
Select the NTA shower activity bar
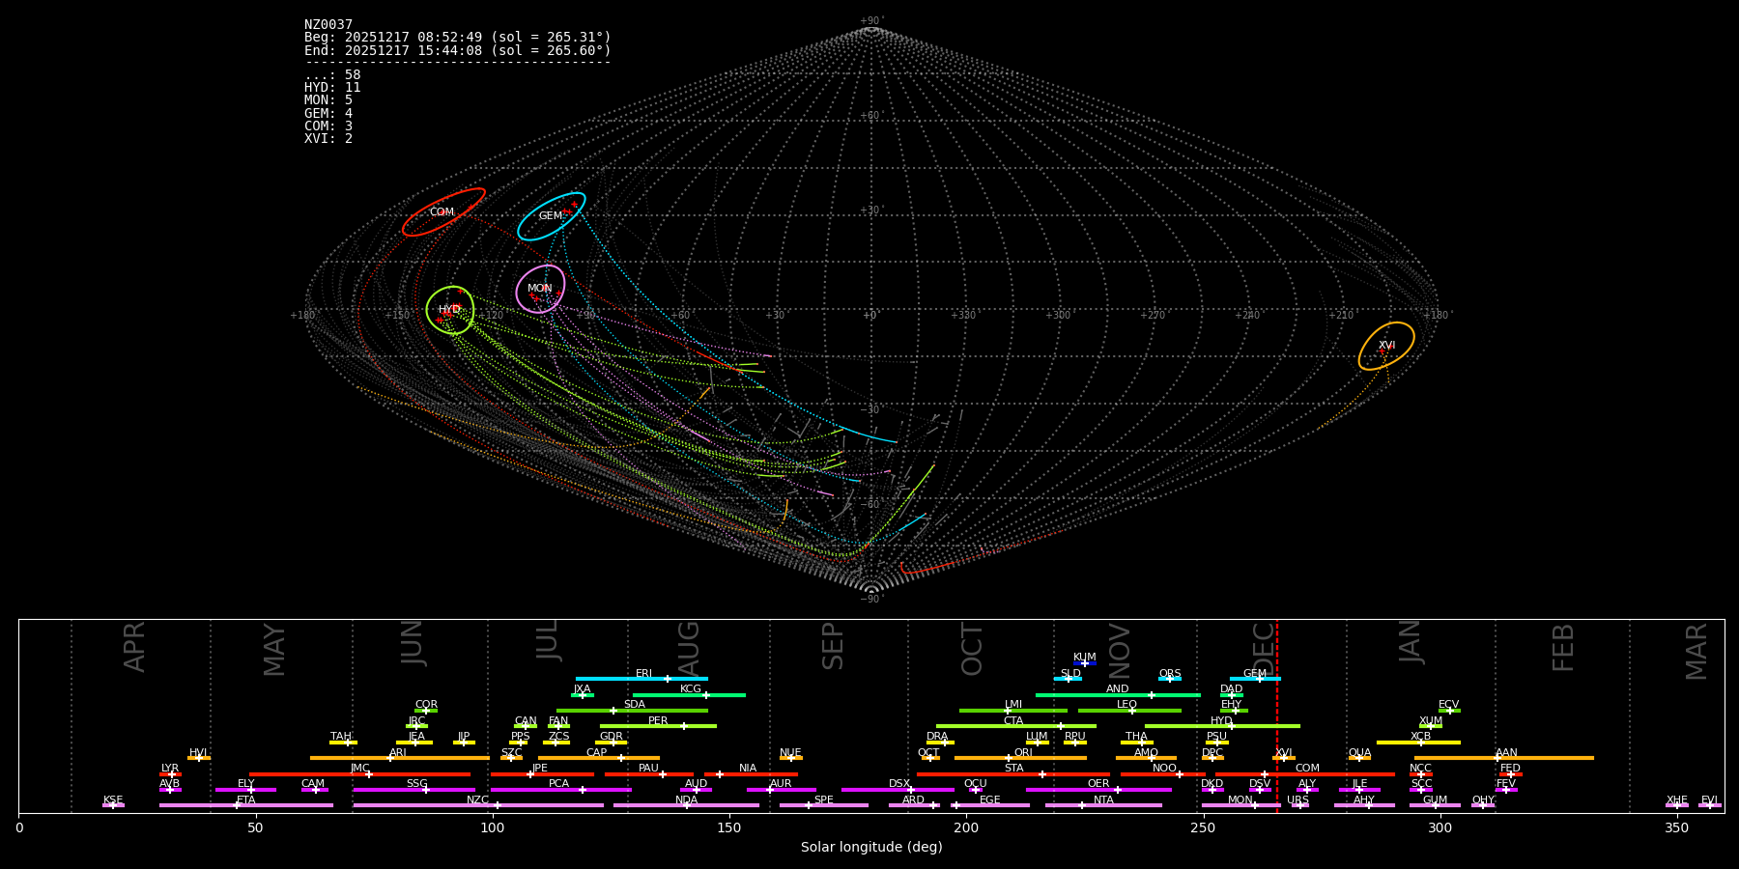1102,805
